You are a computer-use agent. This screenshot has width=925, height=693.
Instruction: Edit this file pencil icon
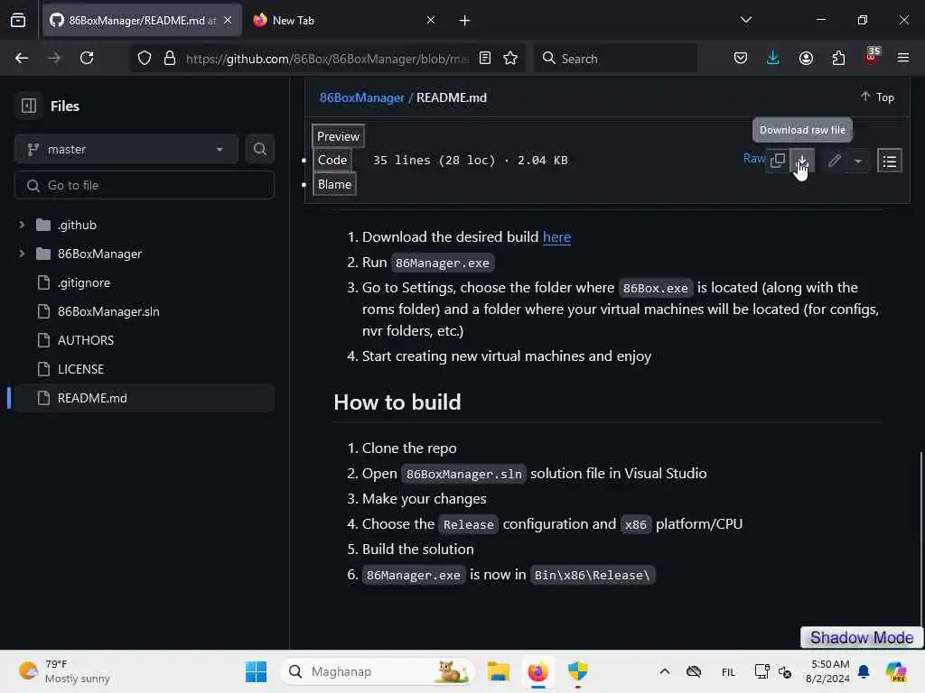[x=834, y=161]
